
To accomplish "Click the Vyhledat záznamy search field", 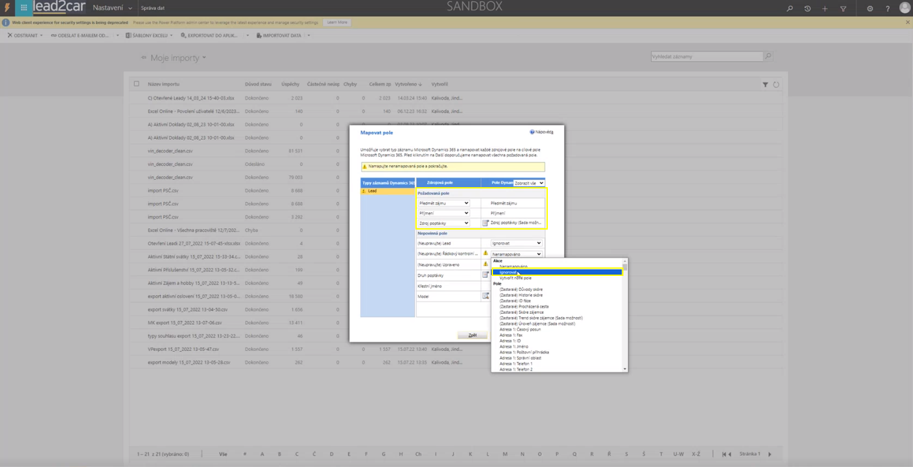I will pyautogui.click(x=706, y=57).
